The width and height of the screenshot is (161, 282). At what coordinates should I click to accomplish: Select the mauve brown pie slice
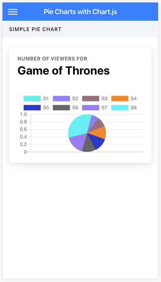(x=98, y=125)
